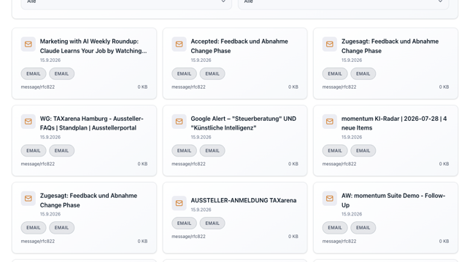Click message/rfc822 on Google Alert card
This screenshot has width=467, height=262.
(188, 164)
